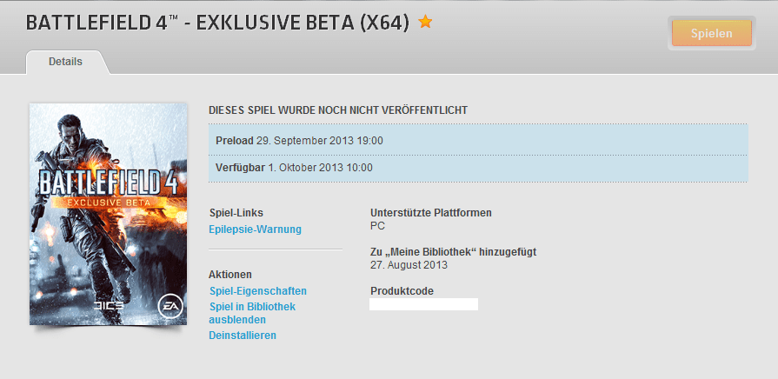Click the Spiel-Links section heading

click(236, 213)
